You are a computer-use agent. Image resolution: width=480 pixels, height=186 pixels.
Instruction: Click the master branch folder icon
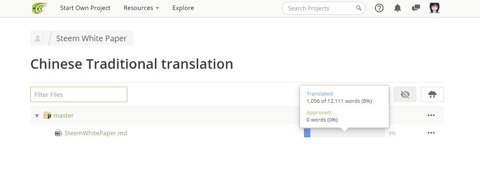click(47, 116)
